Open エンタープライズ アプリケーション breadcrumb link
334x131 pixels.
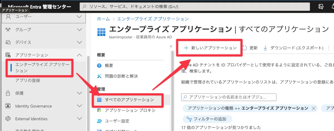[x=153, y=19]
